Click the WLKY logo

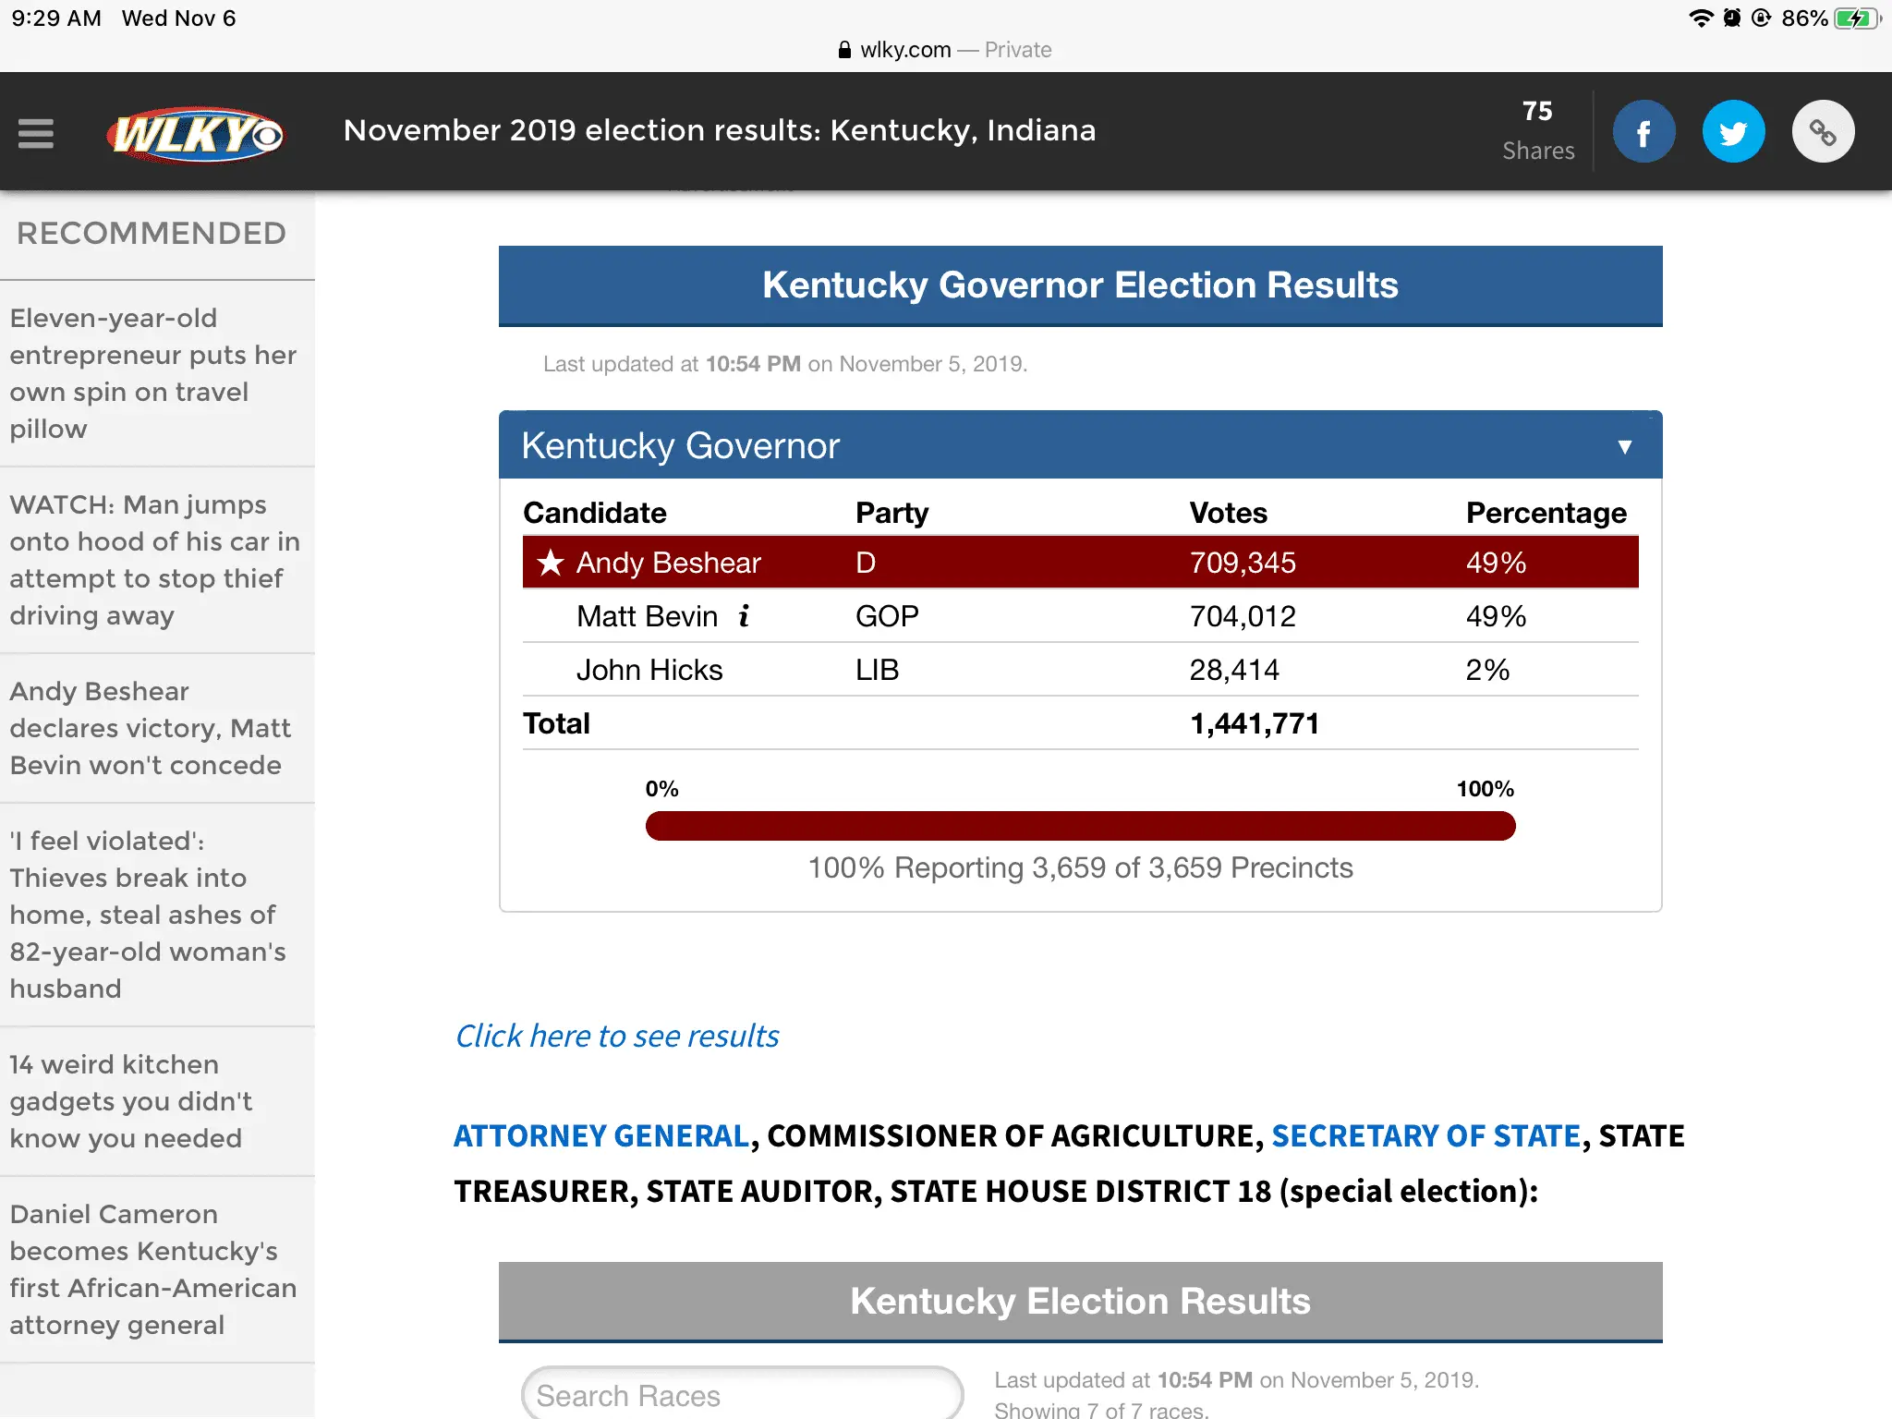point(195,135)
